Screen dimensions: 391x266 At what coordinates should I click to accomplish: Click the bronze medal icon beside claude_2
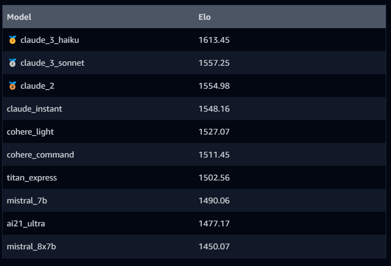[x=13, y=86]
